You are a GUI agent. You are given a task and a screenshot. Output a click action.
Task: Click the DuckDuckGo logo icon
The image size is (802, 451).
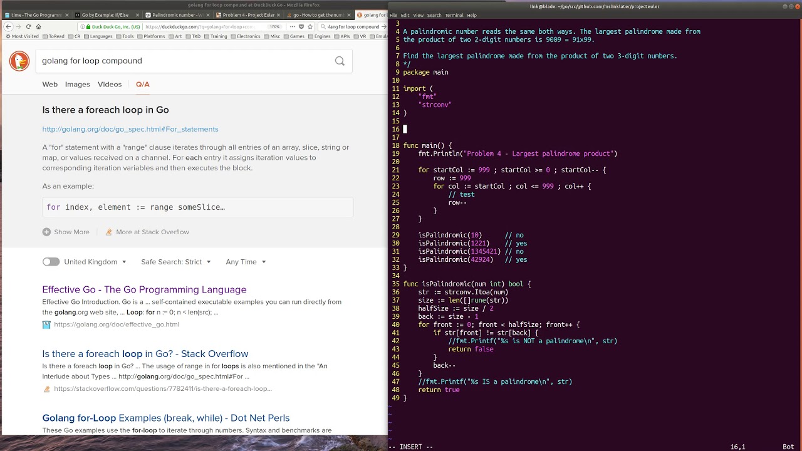click(19, 61)
